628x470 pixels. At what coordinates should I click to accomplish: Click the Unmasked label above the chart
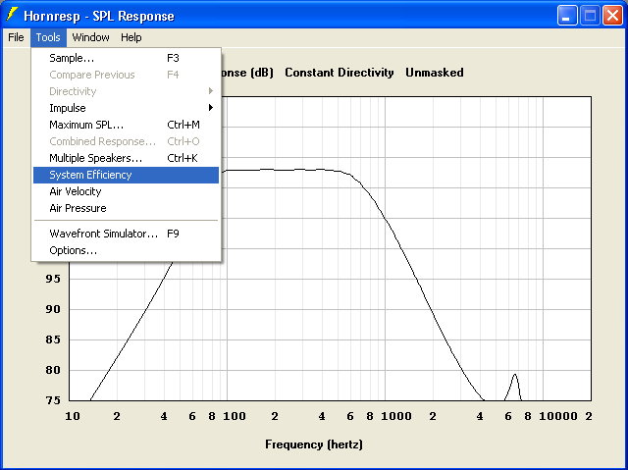point(435,73)
